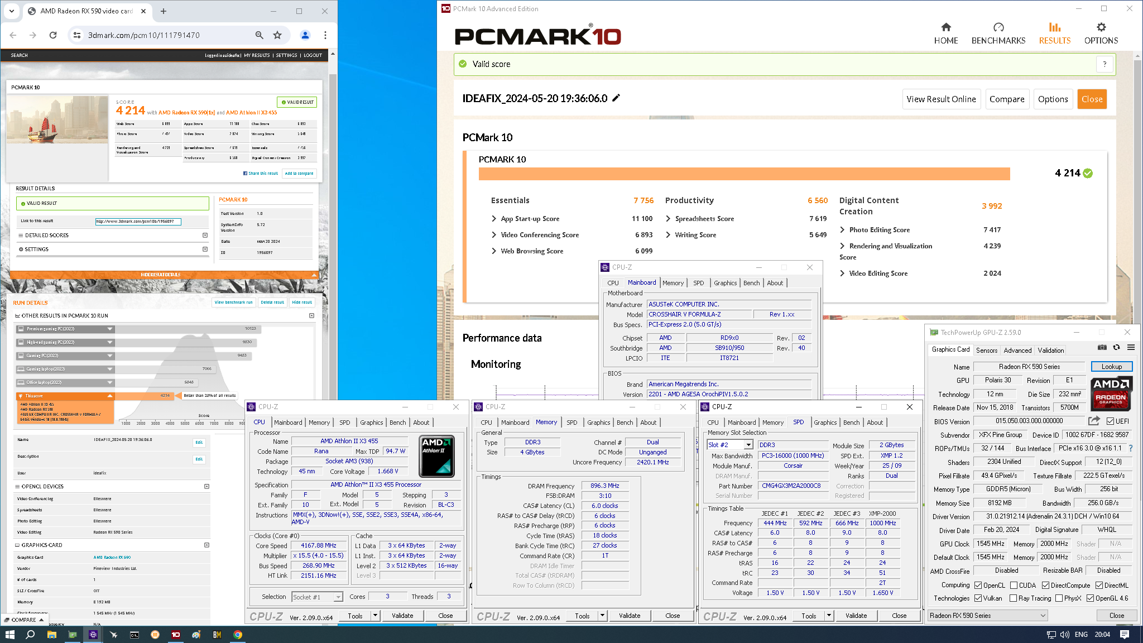This screenshot has width=1143, height=643.
Task: Toggle CUDA checkbox in GPU-Z
Action: [1013, 586]
